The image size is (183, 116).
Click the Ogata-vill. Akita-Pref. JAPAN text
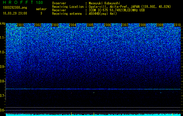tap(114, 7)
